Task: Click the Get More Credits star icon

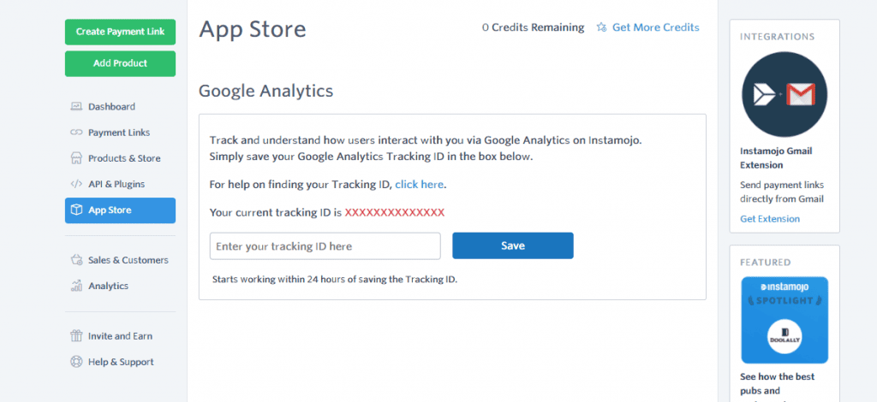Action: 601,27
